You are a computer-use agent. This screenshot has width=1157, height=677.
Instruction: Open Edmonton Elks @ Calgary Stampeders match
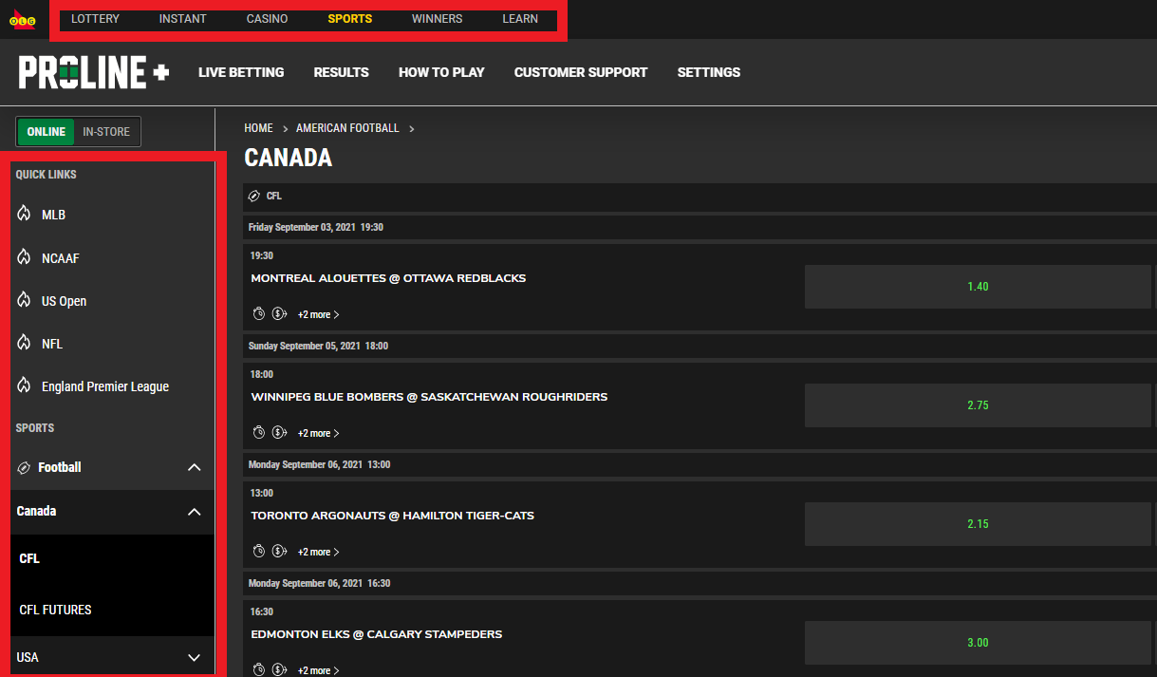click(x=376, y=634)
